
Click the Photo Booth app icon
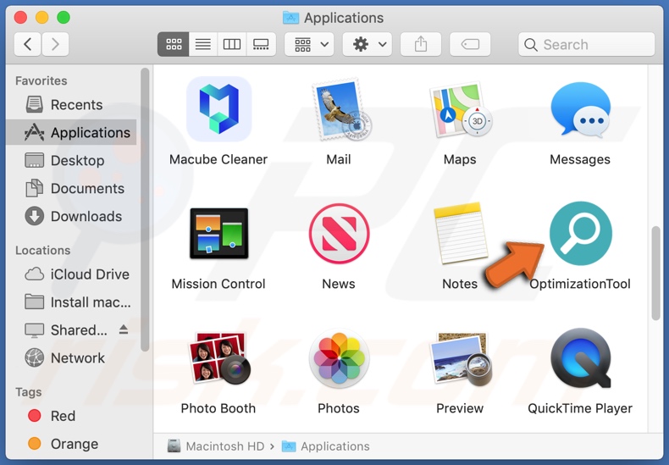click(x=218, y=358)
